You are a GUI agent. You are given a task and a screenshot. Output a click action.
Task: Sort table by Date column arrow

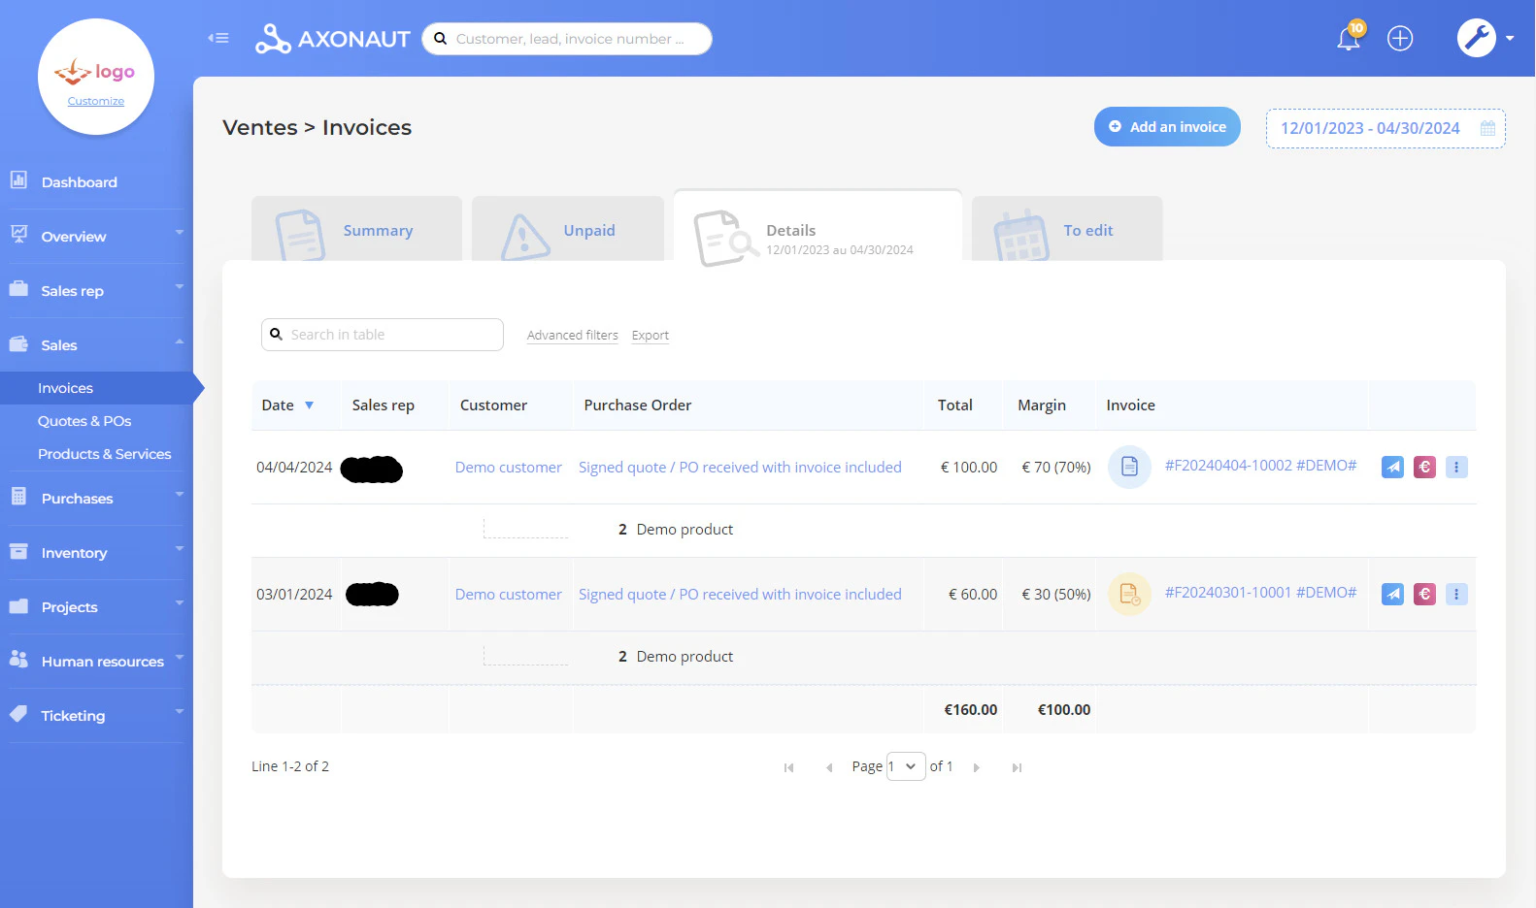click(x=310, y=405)
